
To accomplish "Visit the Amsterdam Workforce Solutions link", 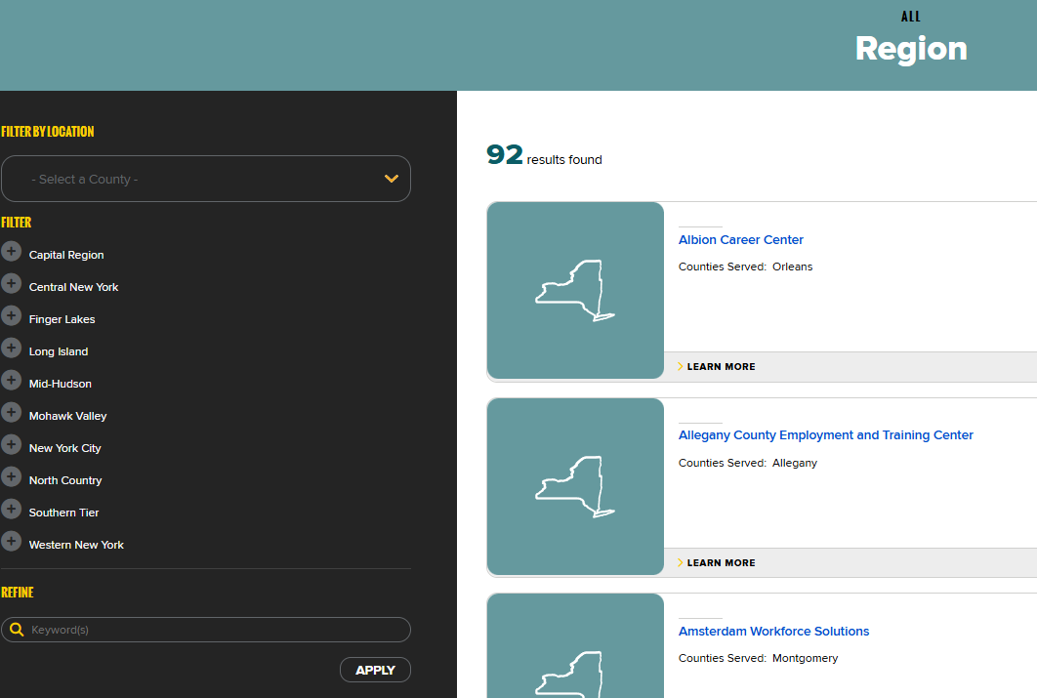I will point(773,632).
